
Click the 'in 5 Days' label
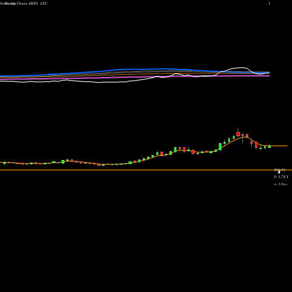[280, 184]
